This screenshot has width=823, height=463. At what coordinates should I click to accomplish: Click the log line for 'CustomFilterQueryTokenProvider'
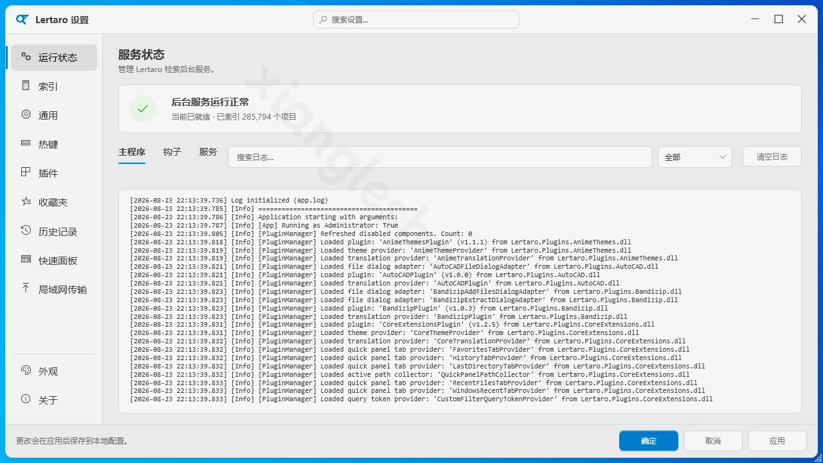coord(421,399)
